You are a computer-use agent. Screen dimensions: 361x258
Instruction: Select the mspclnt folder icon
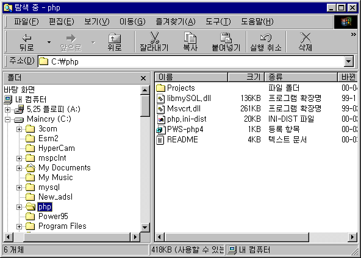click(30, 158)
